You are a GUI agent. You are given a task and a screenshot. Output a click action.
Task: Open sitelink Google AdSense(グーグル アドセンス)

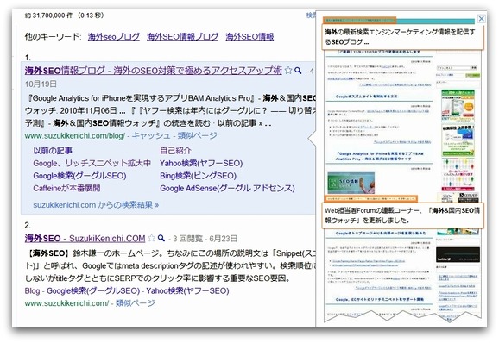(227, 189)
